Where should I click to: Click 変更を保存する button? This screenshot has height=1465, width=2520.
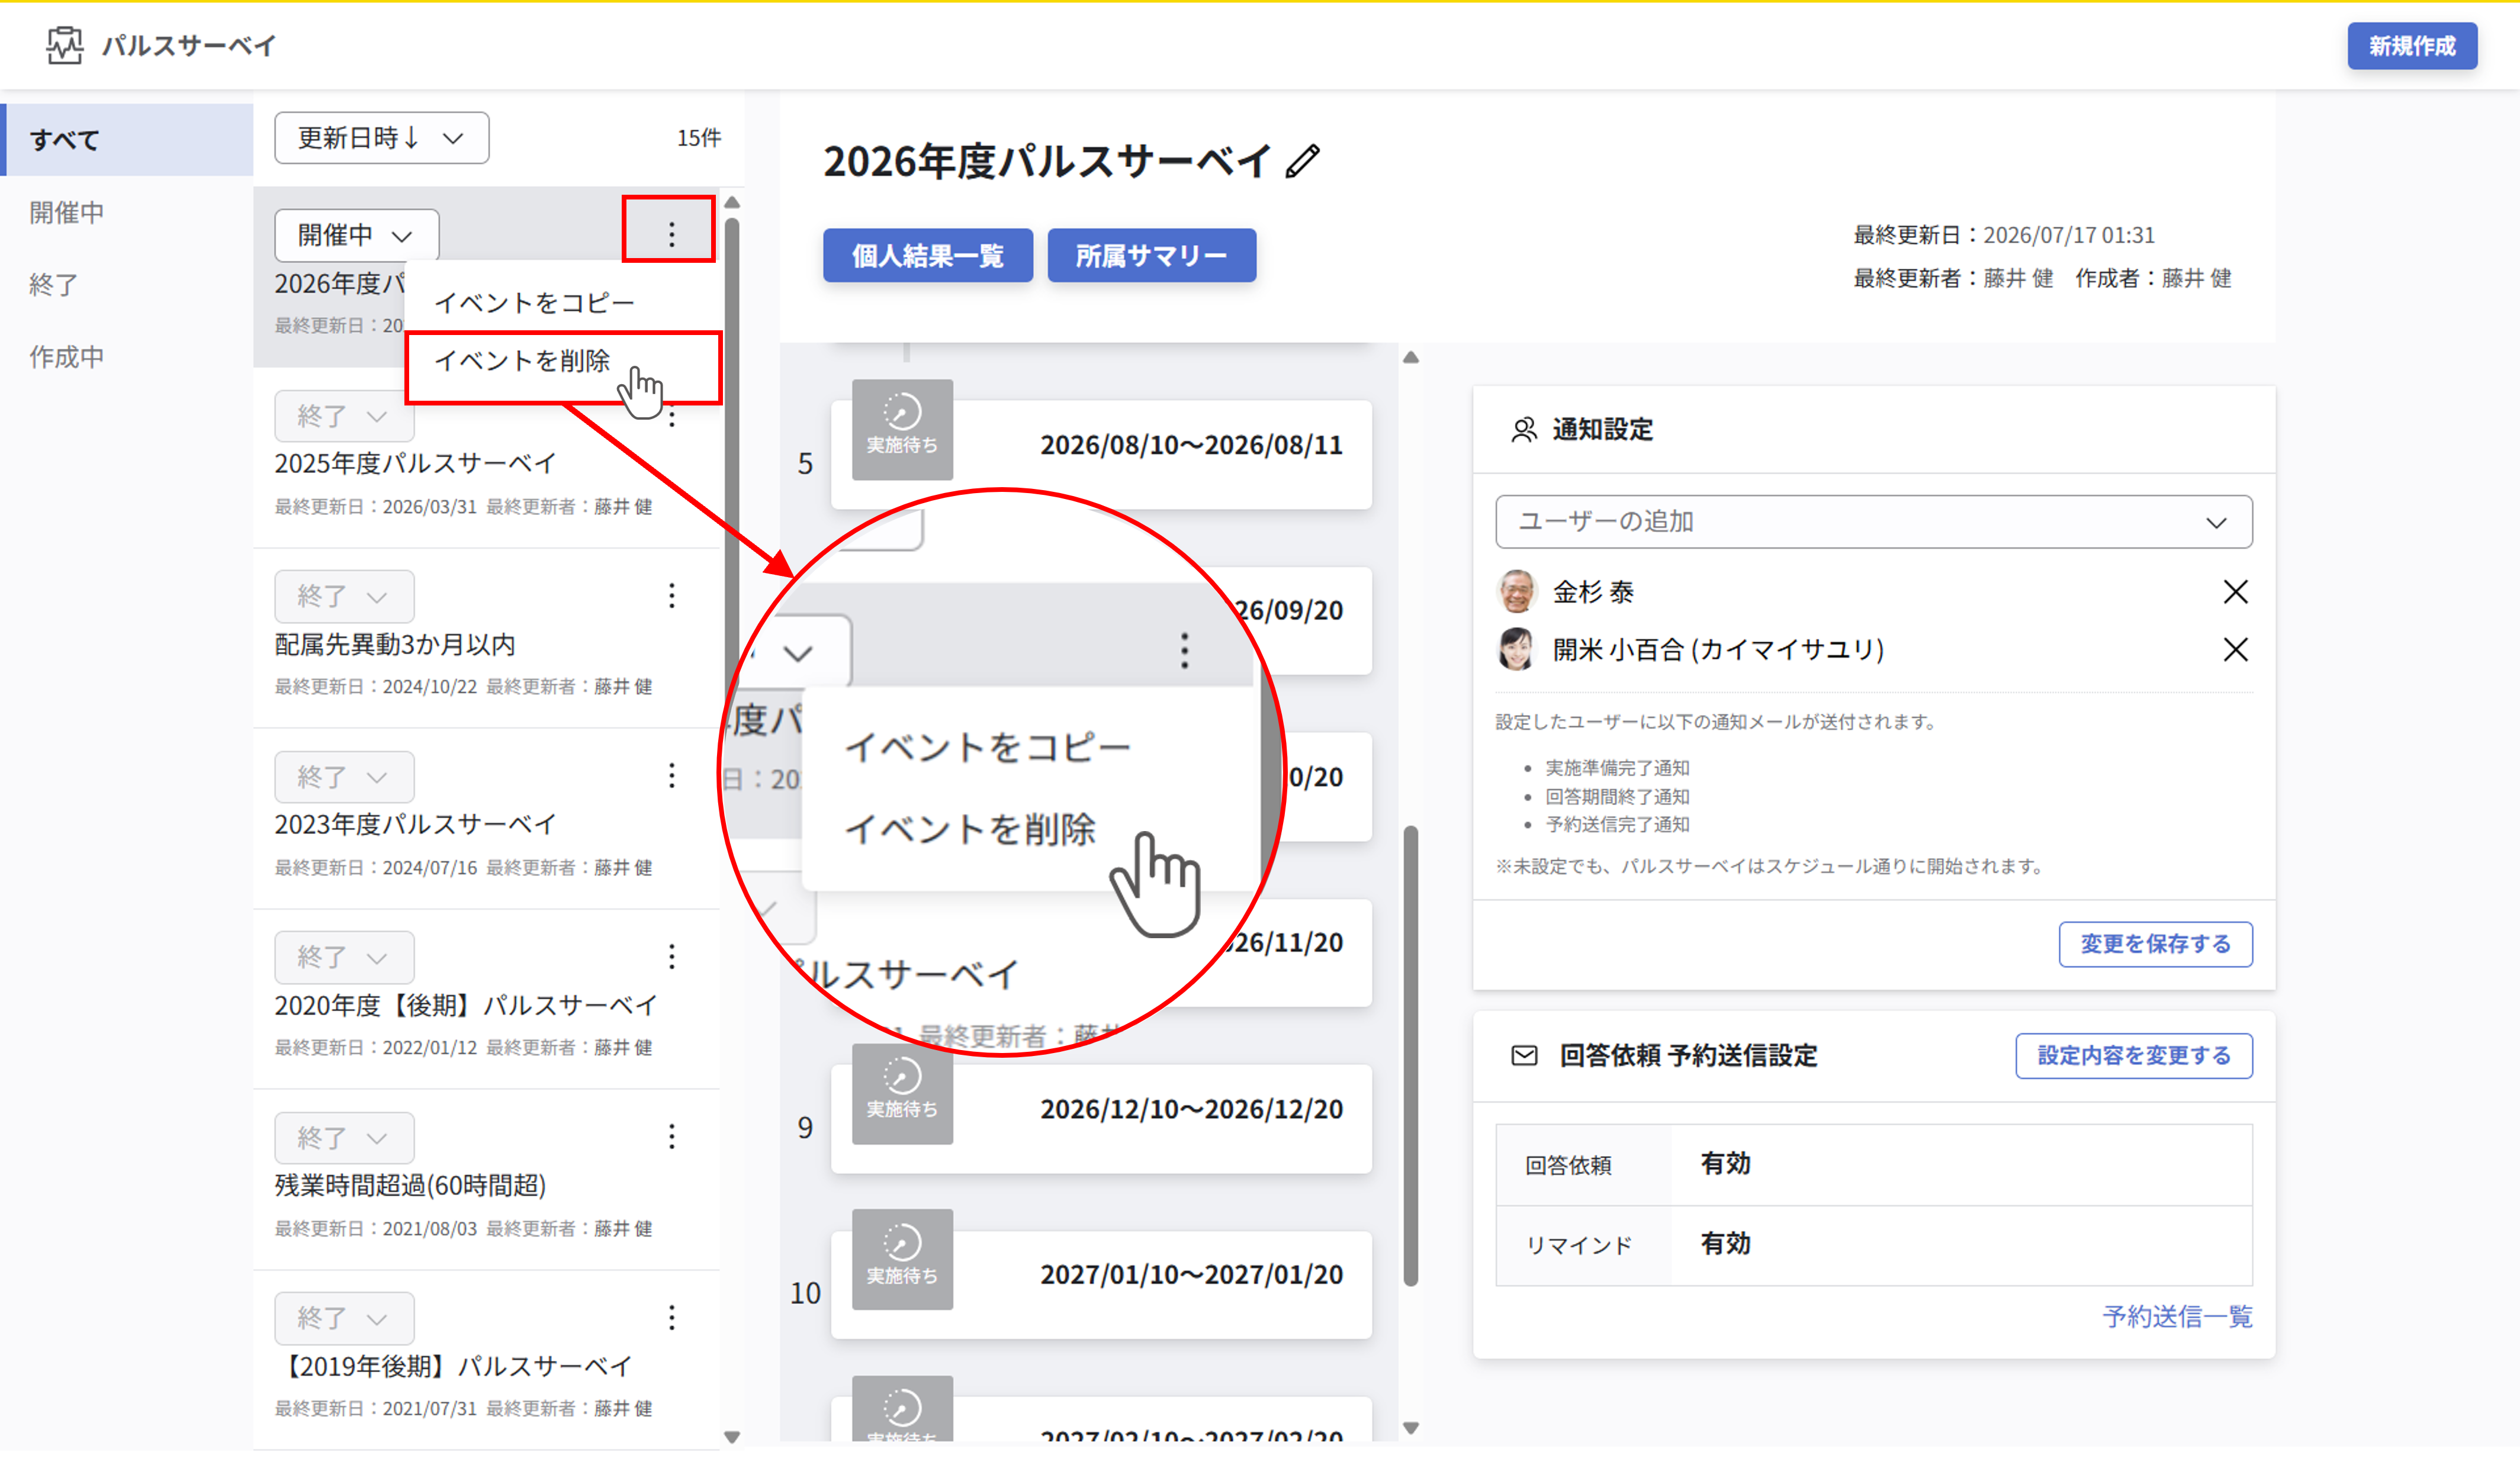coord(2155,944)
